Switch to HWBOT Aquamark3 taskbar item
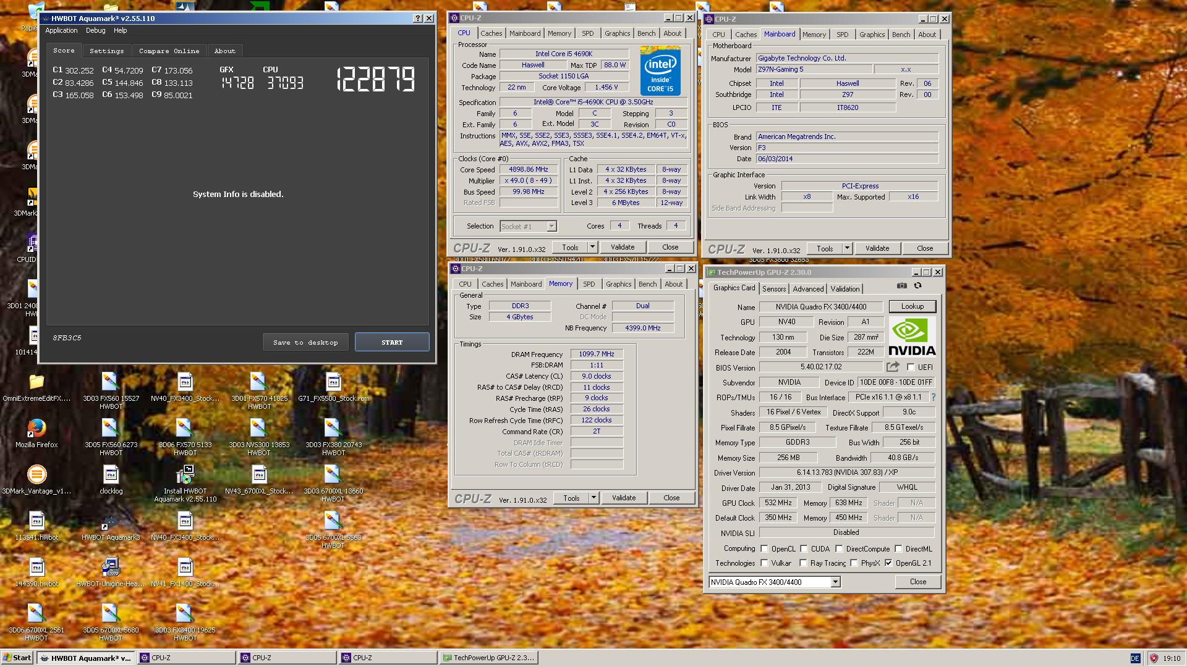Image resolution: width=1187 pixels, height=667 pixels. [87, 658]
